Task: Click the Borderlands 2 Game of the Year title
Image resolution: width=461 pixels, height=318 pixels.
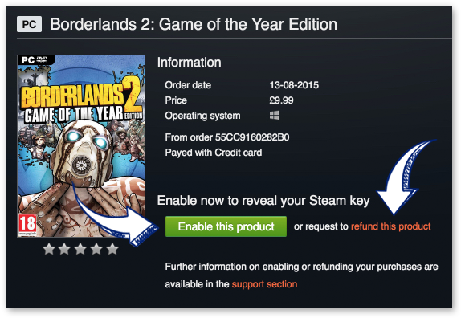Action: tap(194, 24)
